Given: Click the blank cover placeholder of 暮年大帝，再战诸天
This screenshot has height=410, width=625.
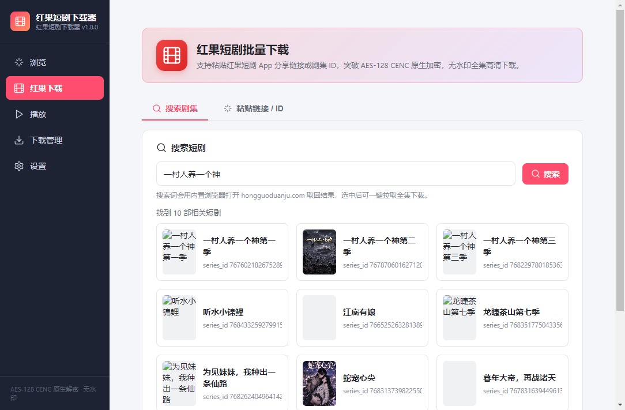Looking at the screenshot, I should pos(460,383).
